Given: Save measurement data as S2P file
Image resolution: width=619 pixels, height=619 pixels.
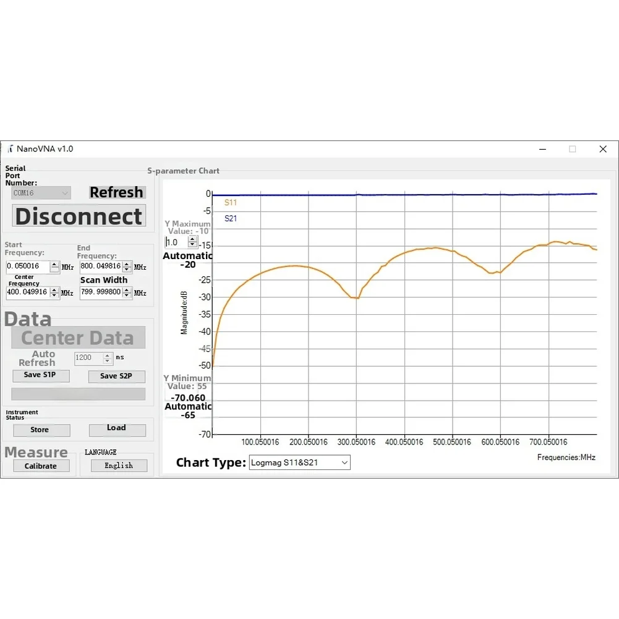Looking at the screenshot, I should click(x=116, y=376).
